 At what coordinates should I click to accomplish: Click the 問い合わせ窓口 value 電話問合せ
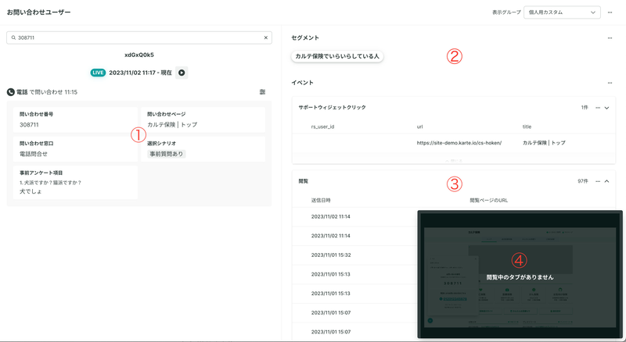[34, 154]
